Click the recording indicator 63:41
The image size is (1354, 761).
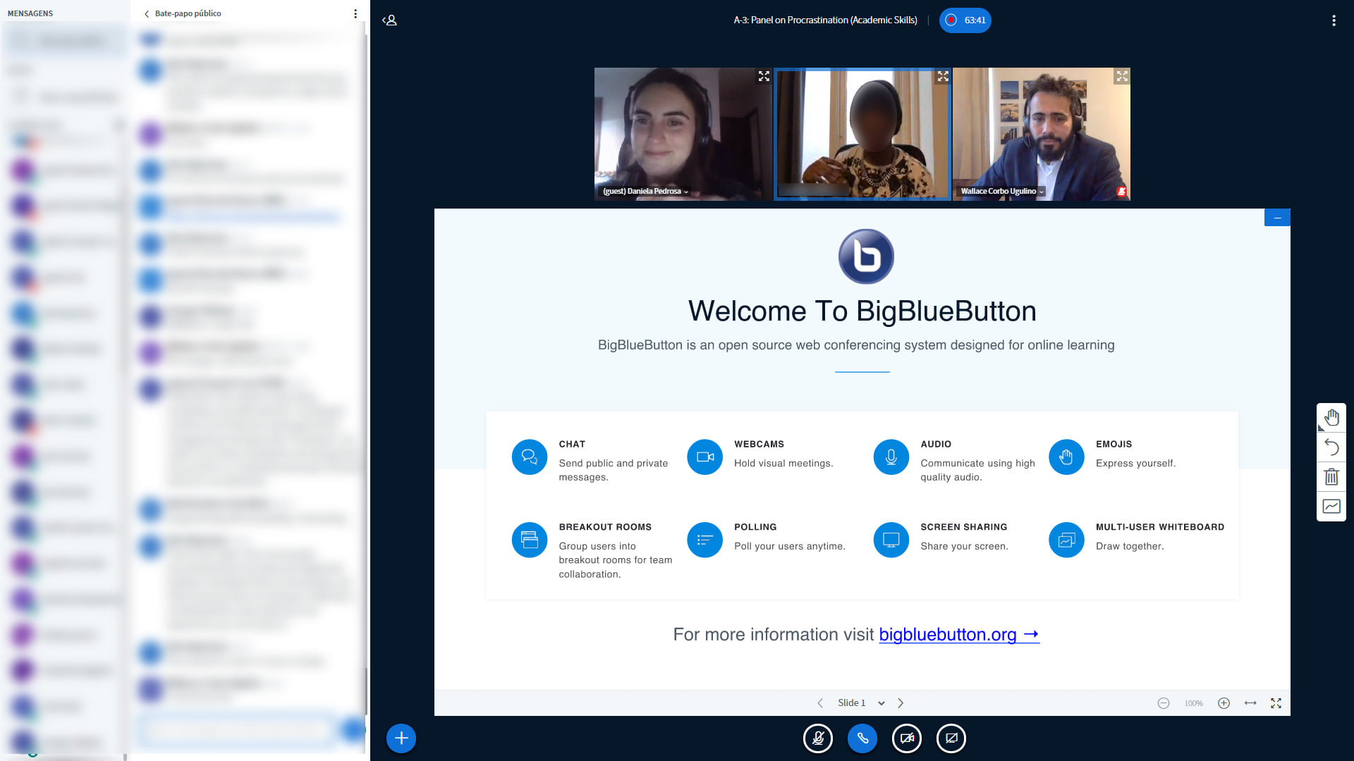click(x=965, y=20)
